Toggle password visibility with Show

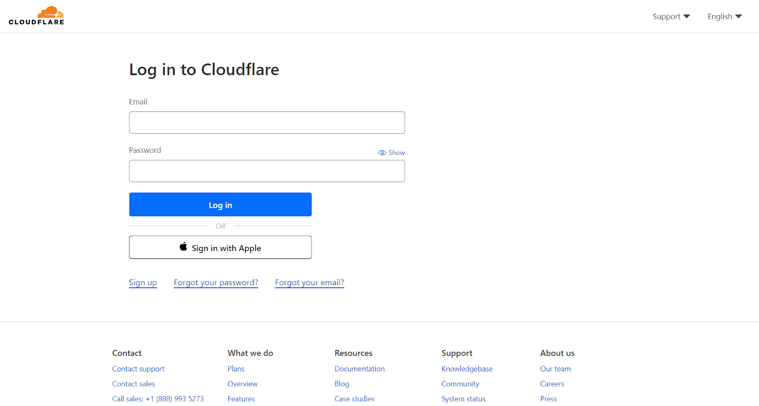coord(391,153)
